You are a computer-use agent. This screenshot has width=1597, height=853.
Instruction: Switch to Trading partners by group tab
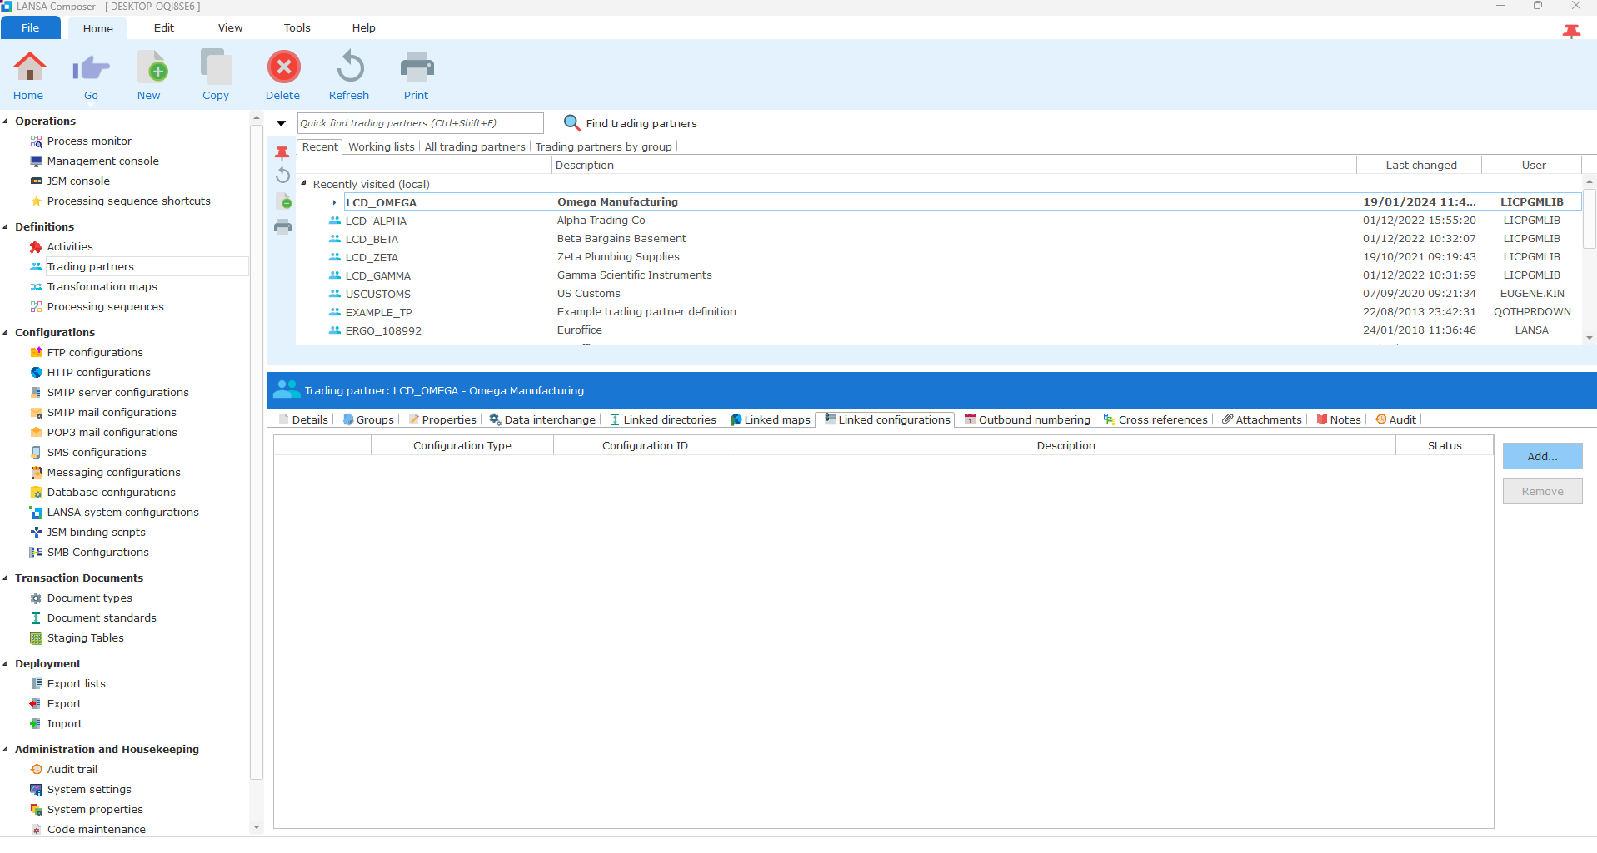coord(603,147)
